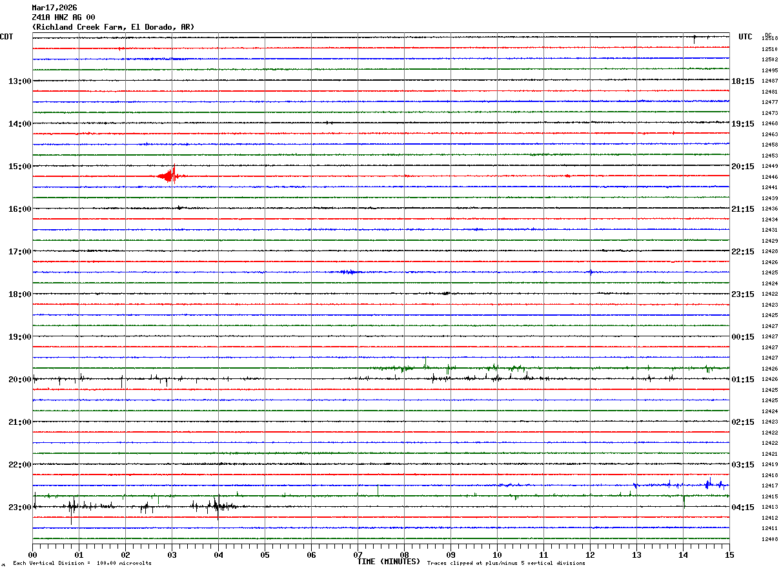Screen dimensions: 781x572
Task: Click the Richland Creek Farm location text
Action: point(113,27)
